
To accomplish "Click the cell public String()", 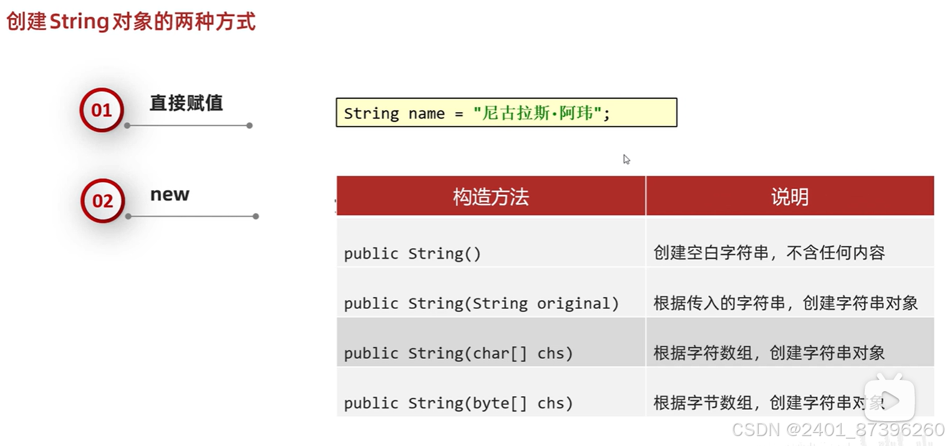I will click(491, 242).
